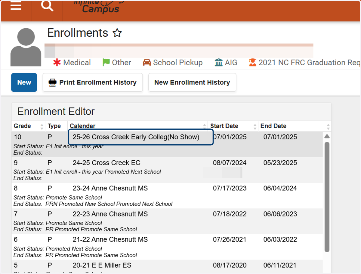Viewport: 361px width, 274px height.
Task: Click start date 08/07/2024
Action: click(230, 163)
